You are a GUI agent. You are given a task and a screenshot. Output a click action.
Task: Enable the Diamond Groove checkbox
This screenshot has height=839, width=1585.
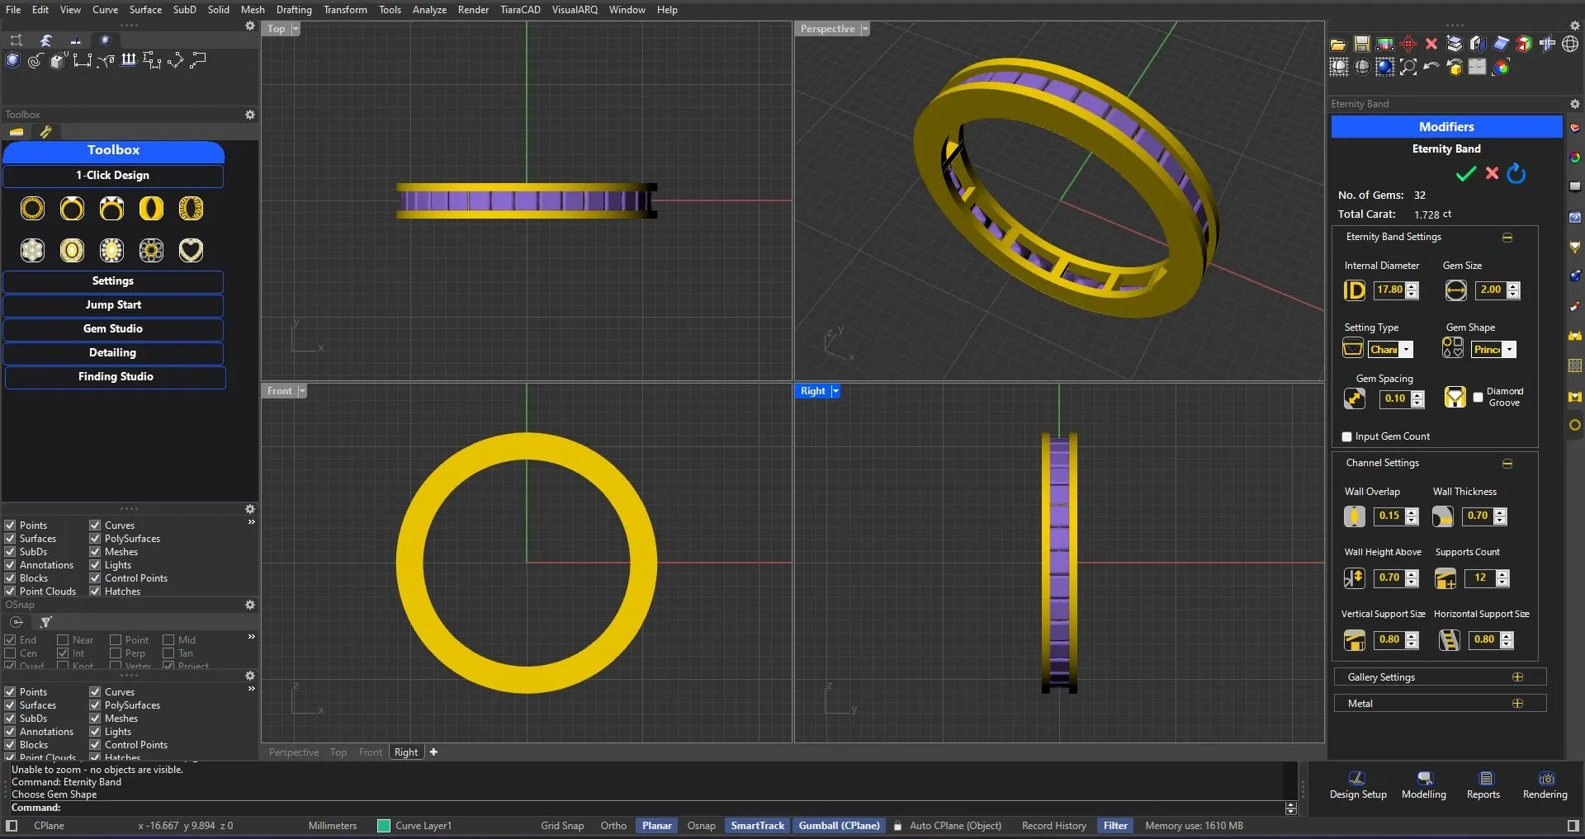1478,398
